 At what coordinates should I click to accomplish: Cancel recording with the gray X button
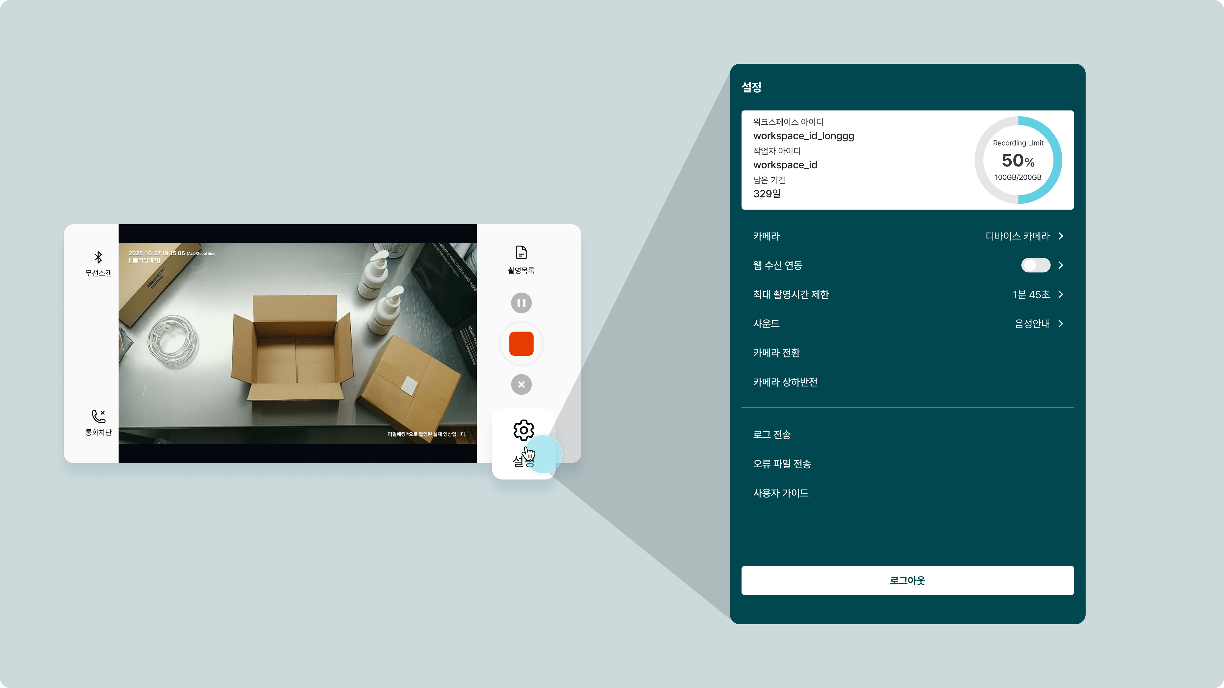coord(521,384)
